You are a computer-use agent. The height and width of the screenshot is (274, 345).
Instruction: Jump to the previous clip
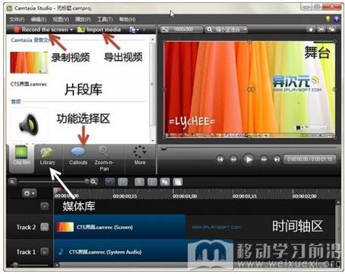(220, 160)
